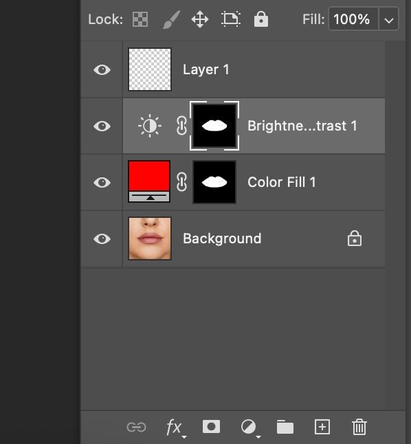The image size is (411, 444).
Task: Select the Color Fill 1 layer name
Action: click(x=282, y=182)
